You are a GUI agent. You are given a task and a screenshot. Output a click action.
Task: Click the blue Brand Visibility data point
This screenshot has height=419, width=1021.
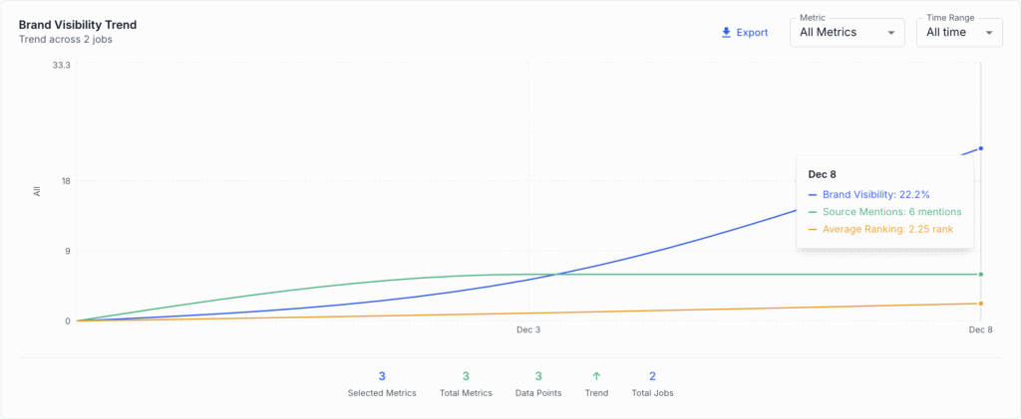tap(981, 148)
